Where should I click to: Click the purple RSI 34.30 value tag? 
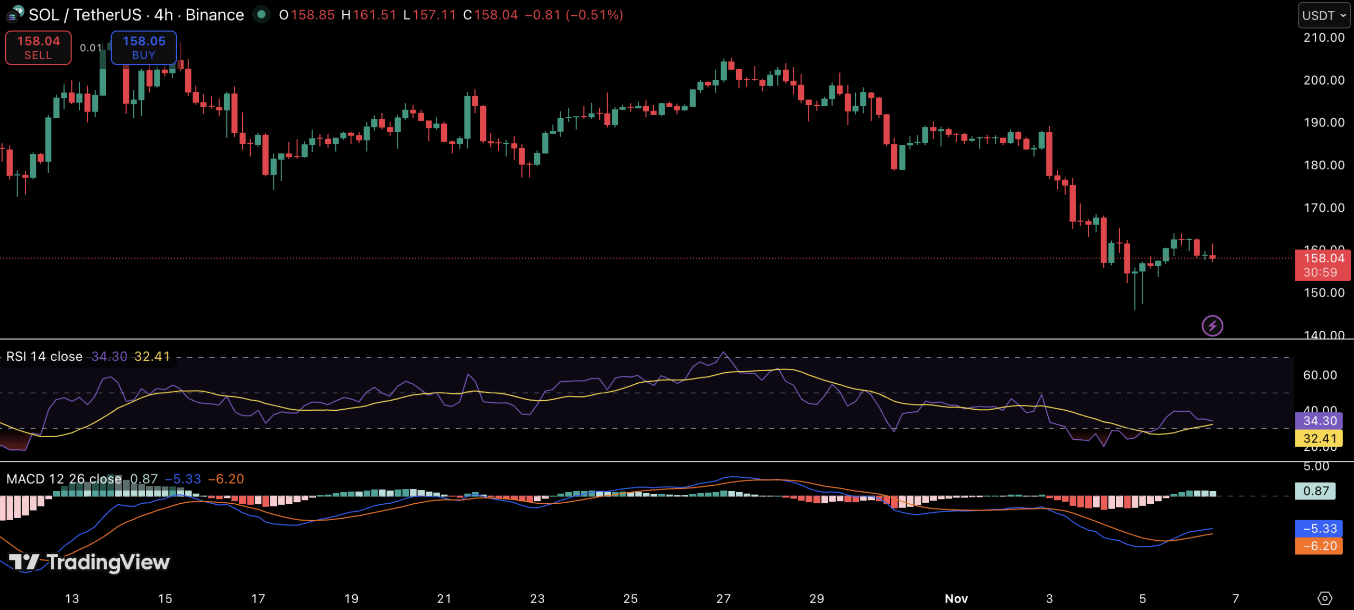(x=1320, y=421)
